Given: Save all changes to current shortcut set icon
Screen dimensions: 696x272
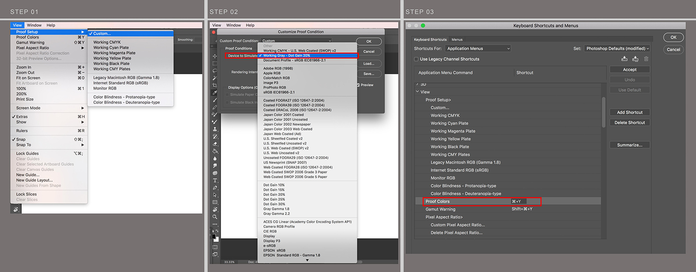Looking at the screenshot, I should pyautogui.click(x=624, y=59).
